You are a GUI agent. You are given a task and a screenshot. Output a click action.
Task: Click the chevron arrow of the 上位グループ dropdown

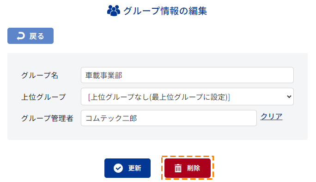(x=289, y=97)
